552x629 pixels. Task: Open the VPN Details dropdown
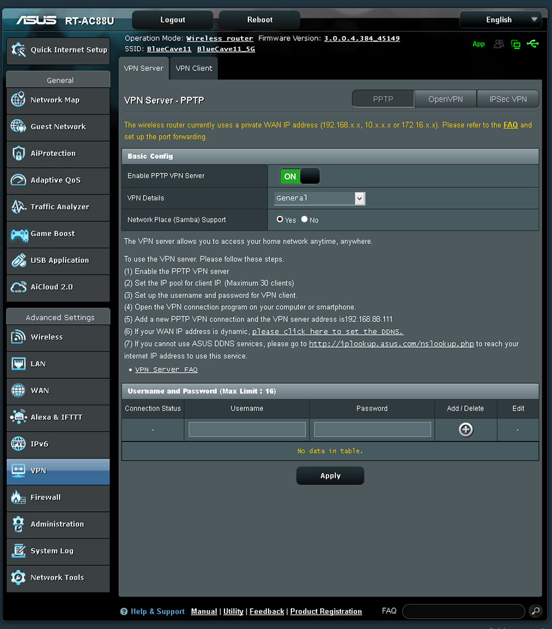tap(320, 198)
